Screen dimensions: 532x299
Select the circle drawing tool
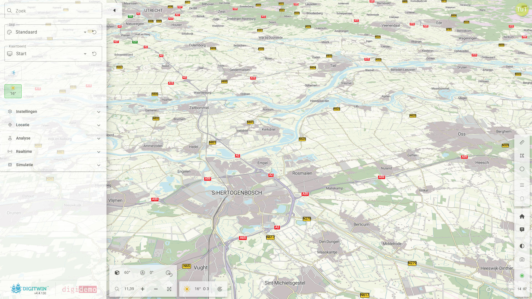(522, 169)
